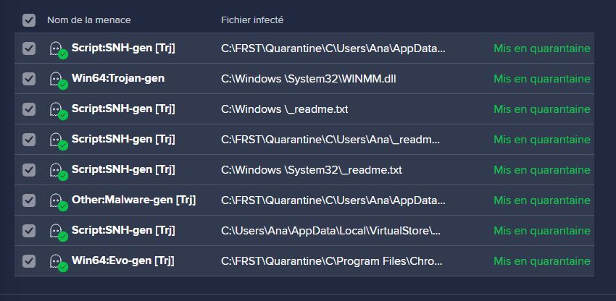Select the Program Files\Chro... file path
Image resolution: width=616 pixels, height=301 pixels.
[333, 261]
